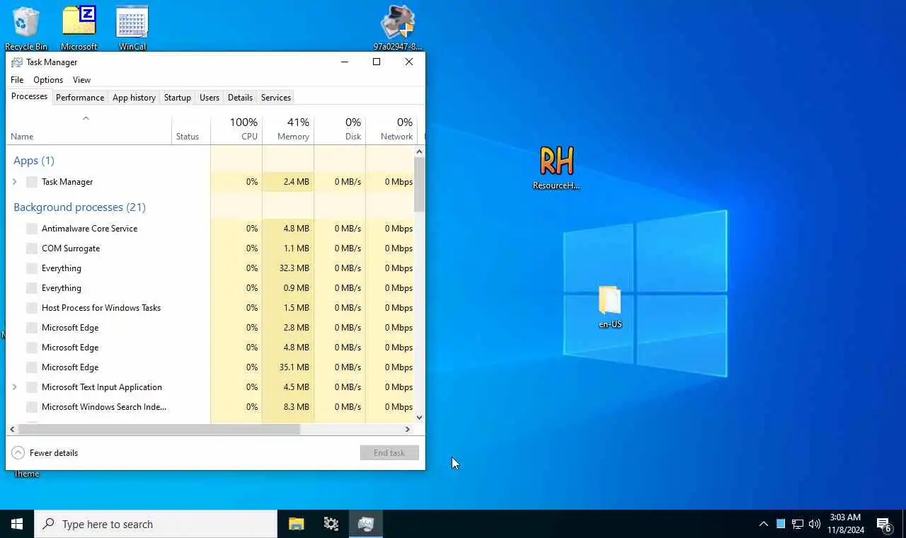906x538 pixels.
Task: Select Microsoft Windows Search Indexer row
Action: (210, 407)
